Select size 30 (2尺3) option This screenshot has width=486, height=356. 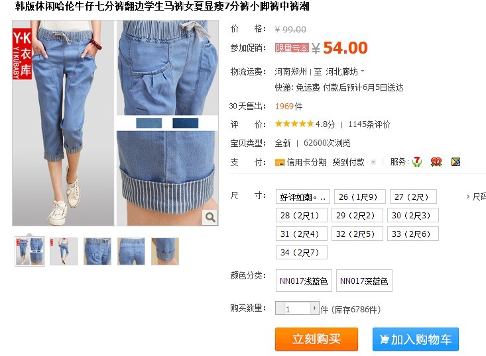(x=413, y=215)
